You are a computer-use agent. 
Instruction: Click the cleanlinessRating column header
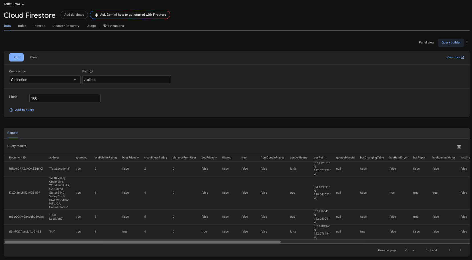pos(156,158)
